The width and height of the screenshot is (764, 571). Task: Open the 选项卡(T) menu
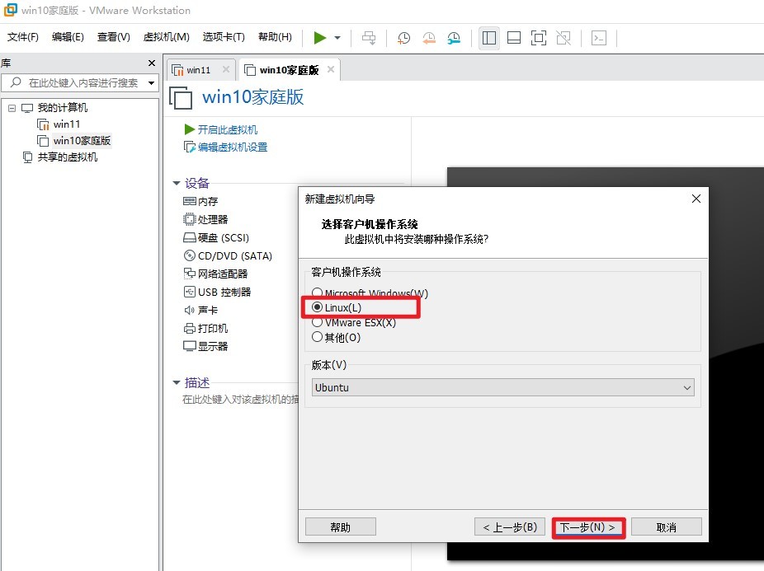tap(224, 37)
